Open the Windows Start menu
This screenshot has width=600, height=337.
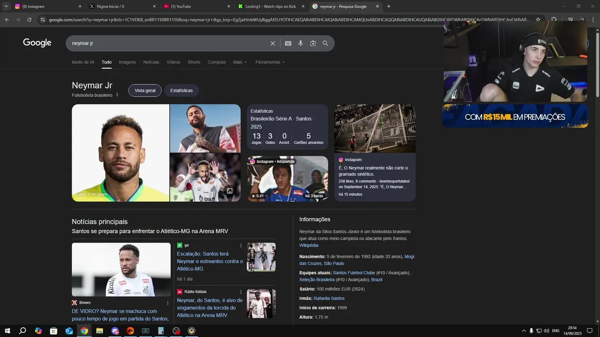tap(7, 331)
